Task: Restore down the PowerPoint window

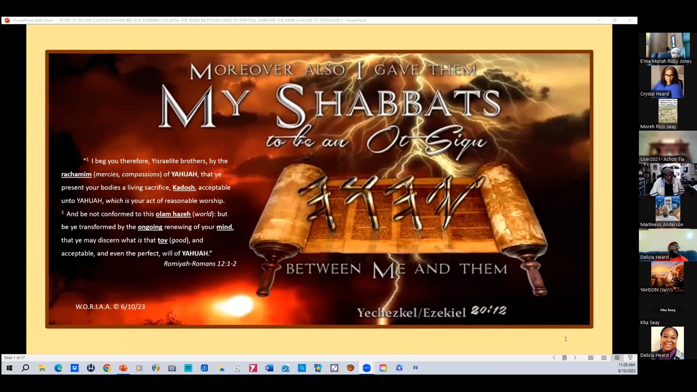Action: click(x=615, y=20)
